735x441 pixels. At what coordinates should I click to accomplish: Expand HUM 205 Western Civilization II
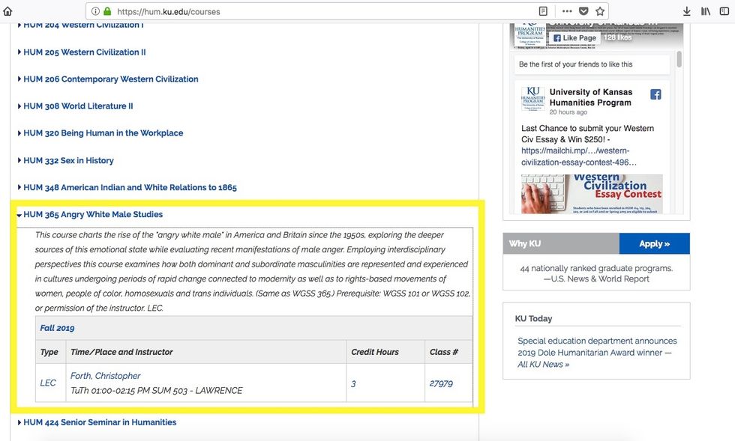point(84,52)
